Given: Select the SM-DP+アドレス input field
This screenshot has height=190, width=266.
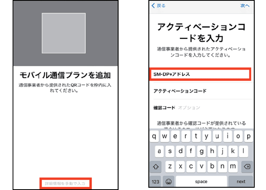Looking at the screenshot, I should (x=200, y=74).
